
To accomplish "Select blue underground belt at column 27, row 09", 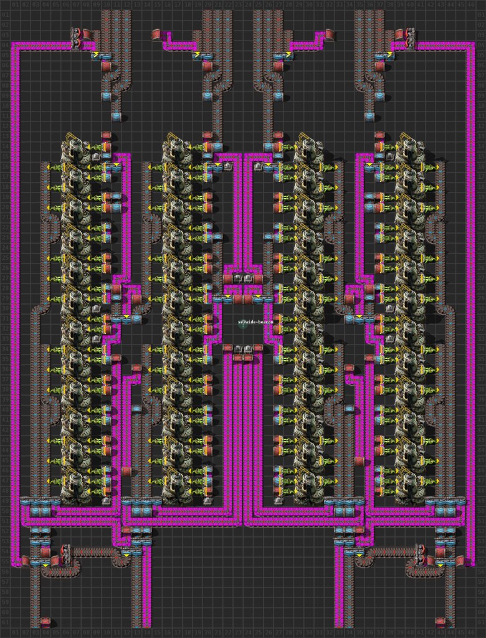I will [x=279, y=97].
